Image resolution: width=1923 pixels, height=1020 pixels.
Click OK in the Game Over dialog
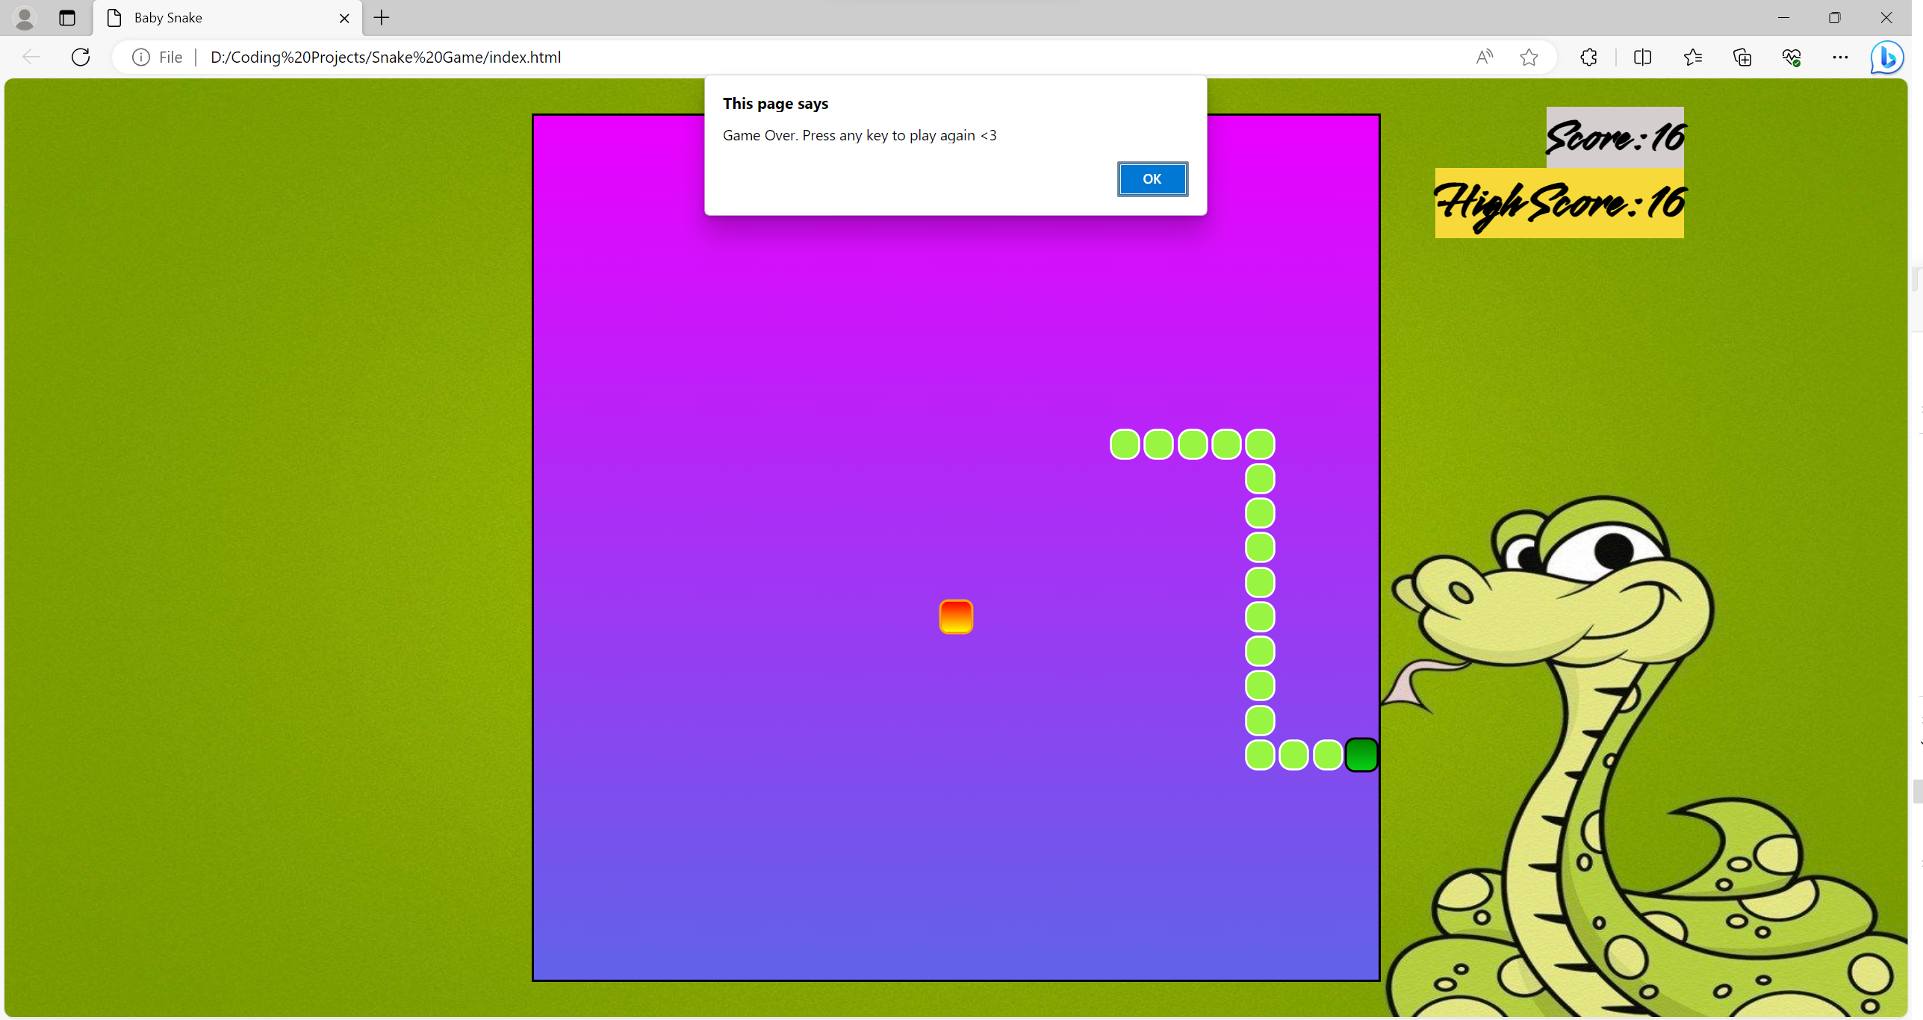click(1152, 179)
